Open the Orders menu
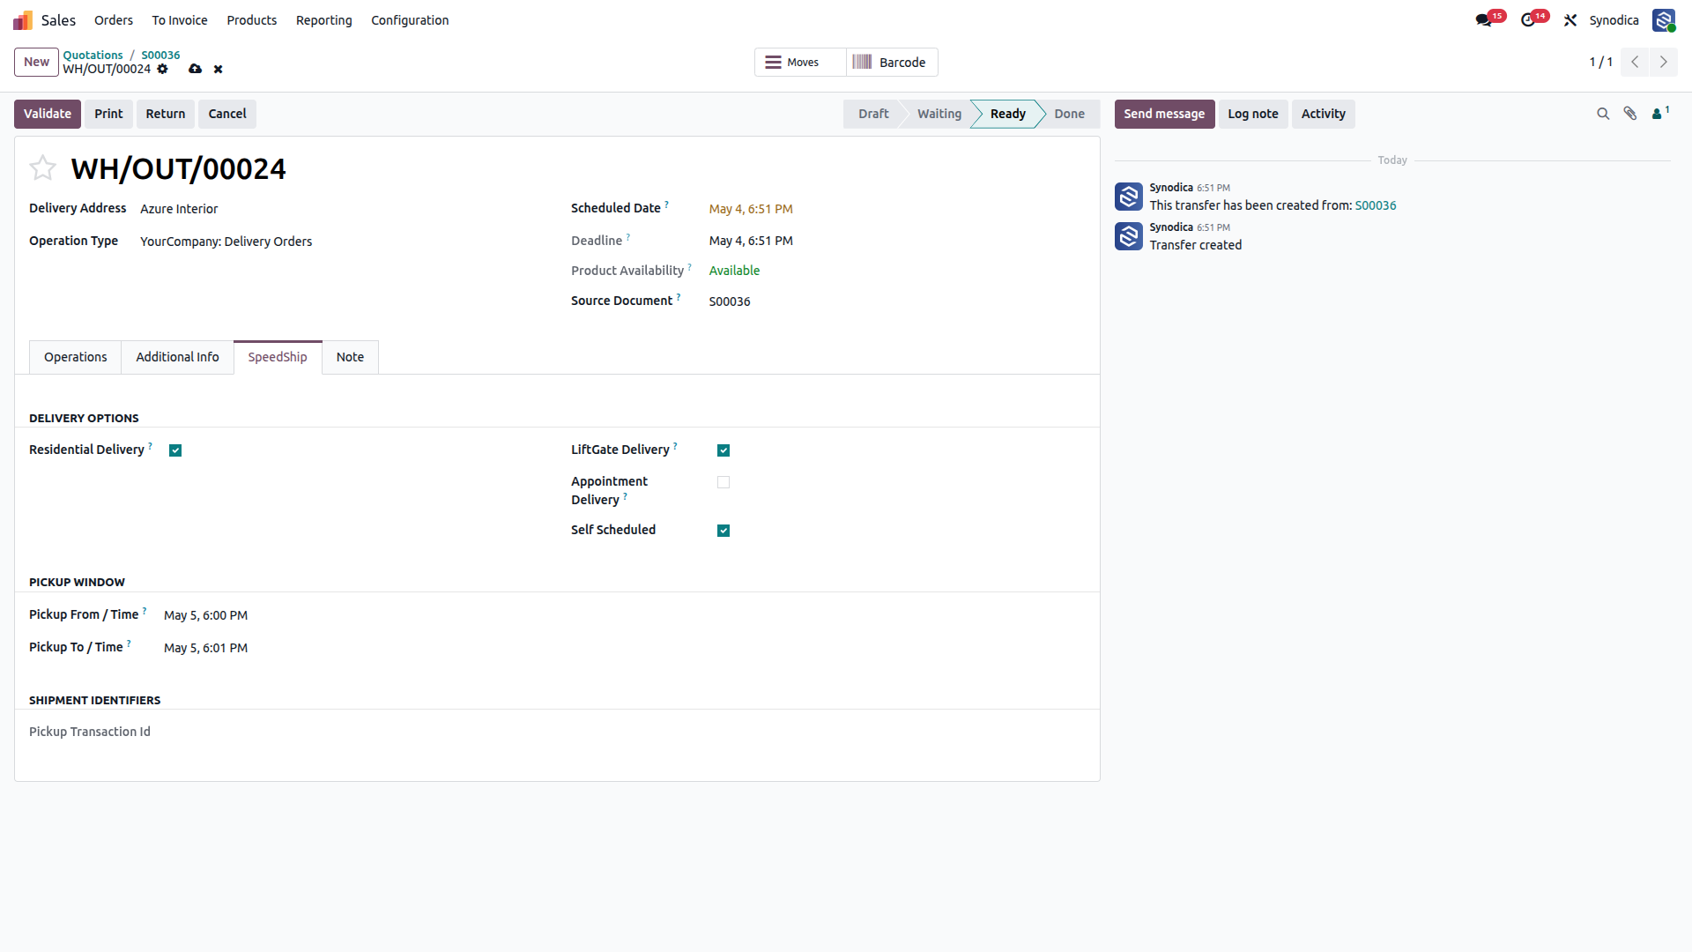Image resolution: width=1692 pixels, height=952 pixels. [114, 20]
